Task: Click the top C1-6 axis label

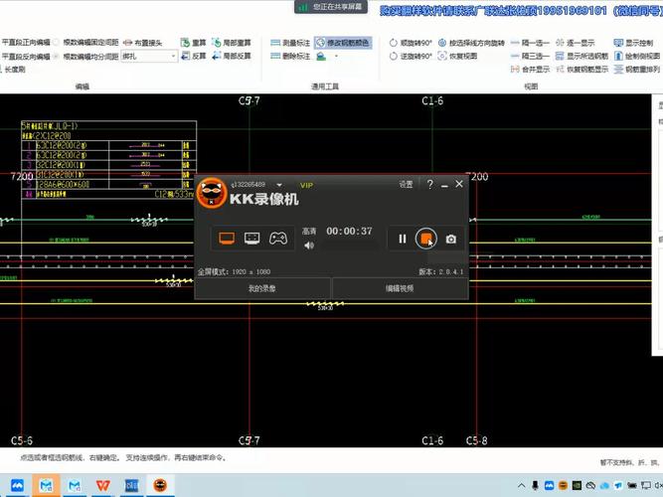Action: pos(432,100)
